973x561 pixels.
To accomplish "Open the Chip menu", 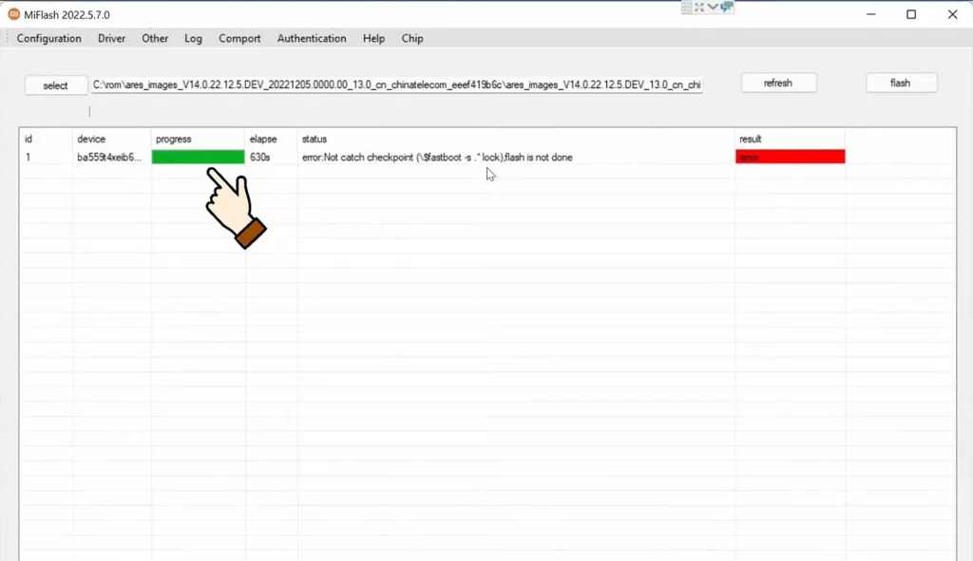I will point(412,39).
